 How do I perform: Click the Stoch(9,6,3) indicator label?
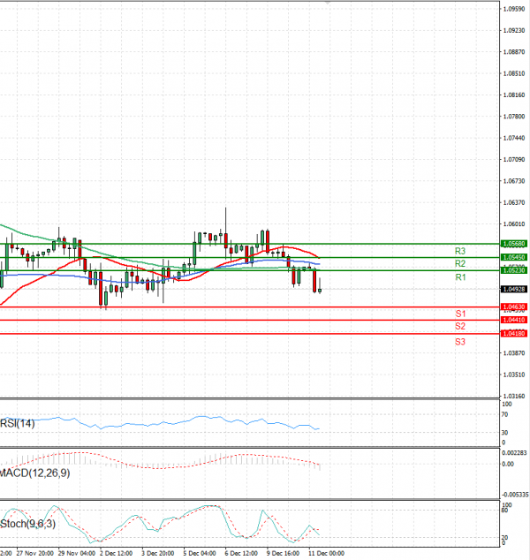tap(28, 524)
